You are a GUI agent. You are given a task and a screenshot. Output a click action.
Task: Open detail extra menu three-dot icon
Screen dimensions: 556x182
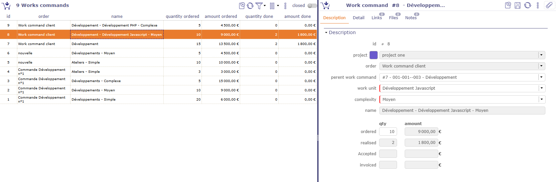point(538,5)
